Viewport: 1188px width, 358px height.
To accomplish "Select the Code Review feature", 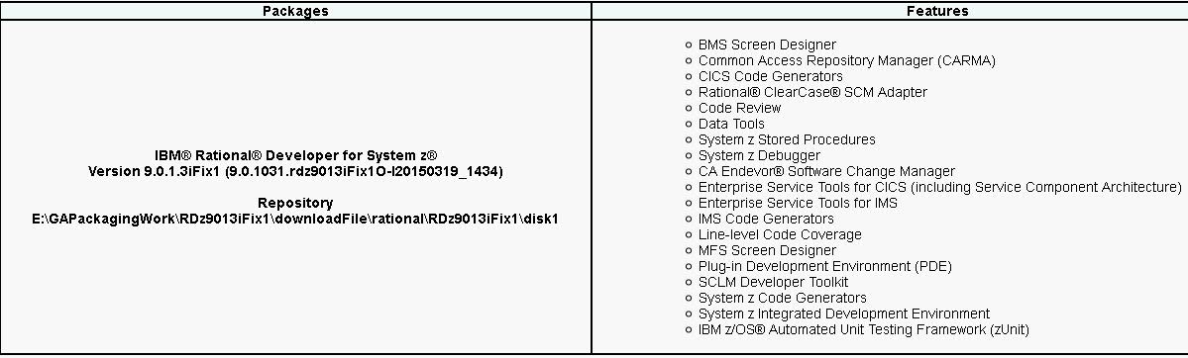I will coord(739,108).
